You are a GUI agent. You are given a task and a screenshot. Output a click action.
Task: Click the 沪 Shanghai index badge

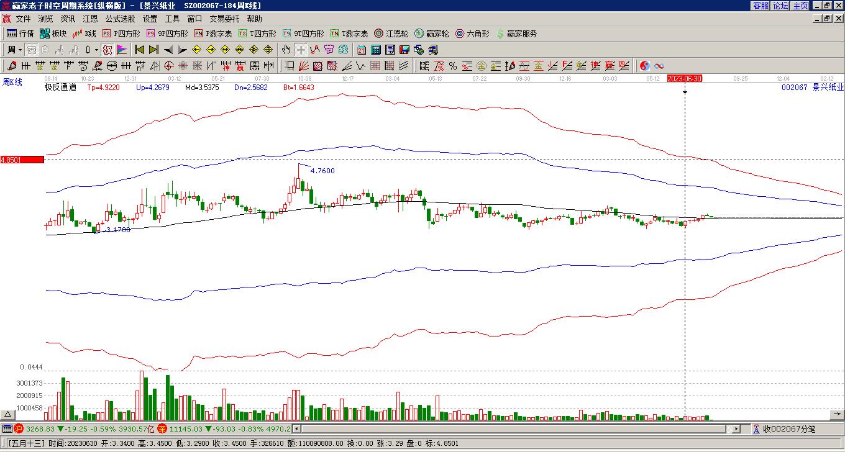[x=19, y=428]
